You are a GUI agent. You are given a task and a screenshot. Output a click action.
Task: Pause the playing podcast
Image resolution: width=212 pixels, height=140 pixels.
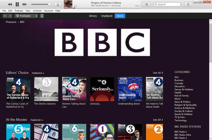point(17,4)
